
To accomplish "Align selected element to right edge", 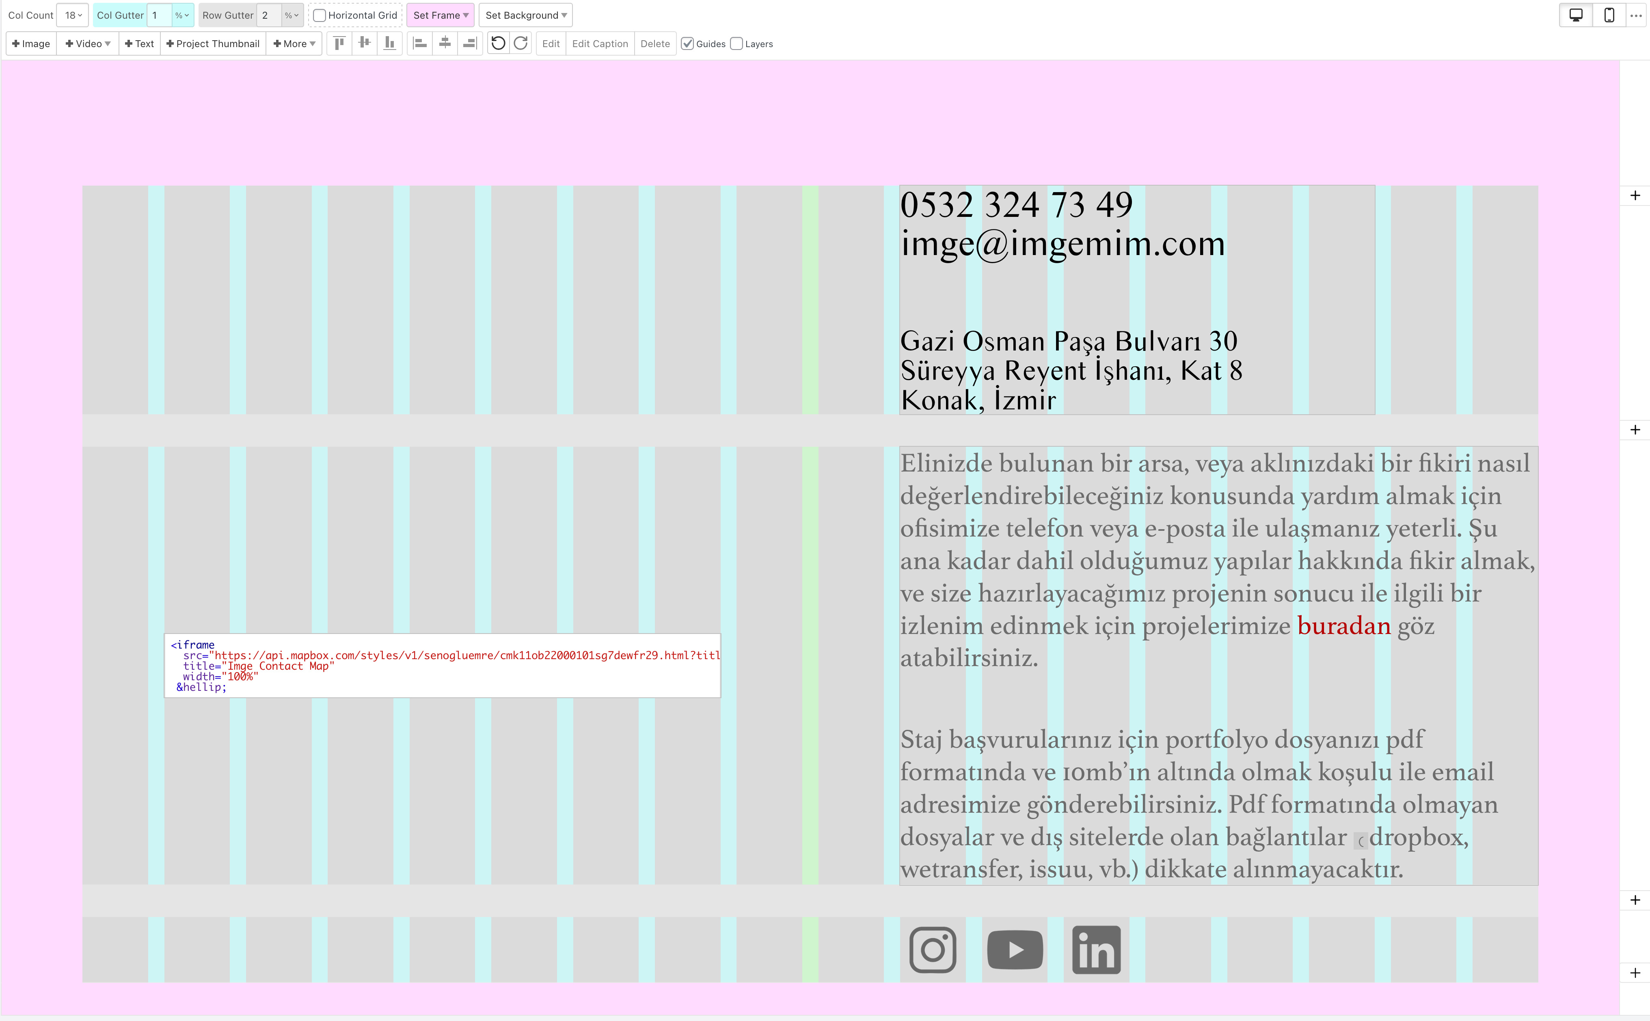I will (x=470, y=43).
